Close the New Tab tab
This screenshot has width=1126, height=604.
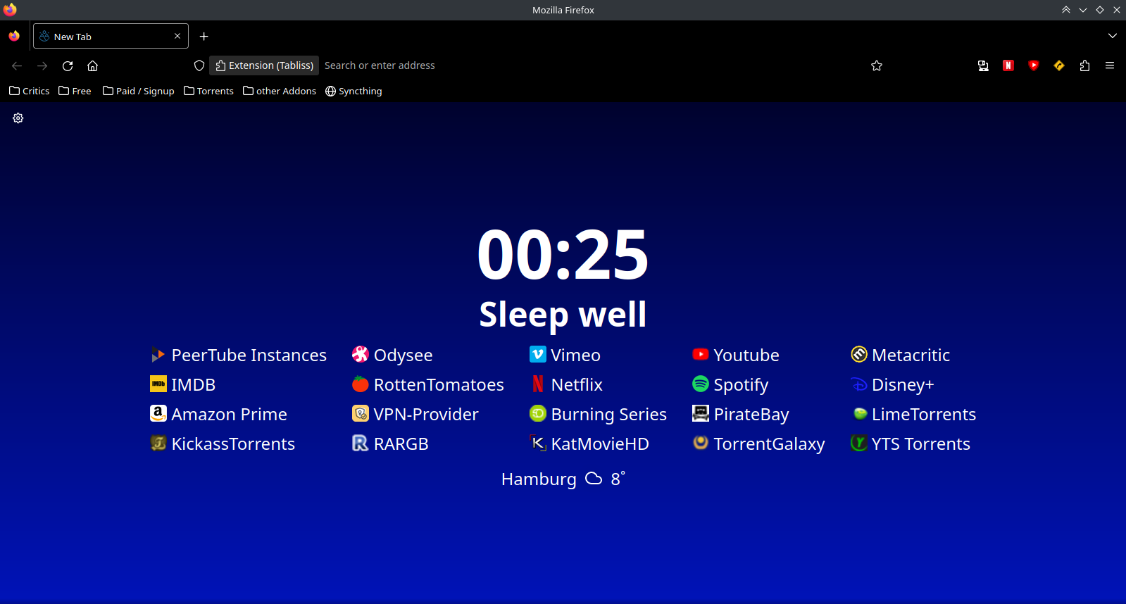pyautogui.click(x=177, y=36)
